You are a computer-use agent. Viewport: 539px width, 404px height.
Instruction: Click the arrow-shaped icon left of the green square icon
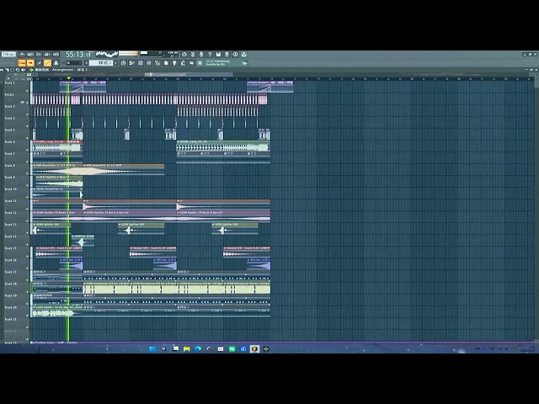(x=191, y=63)
